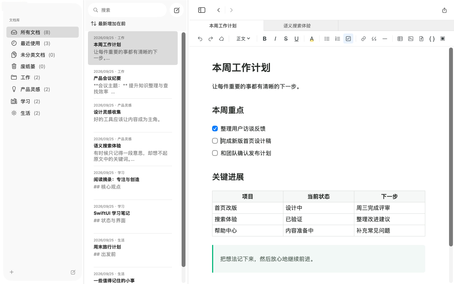Click the edit icon at the sidebar bottom
This screenshot has width=454, height=284.
73,272
